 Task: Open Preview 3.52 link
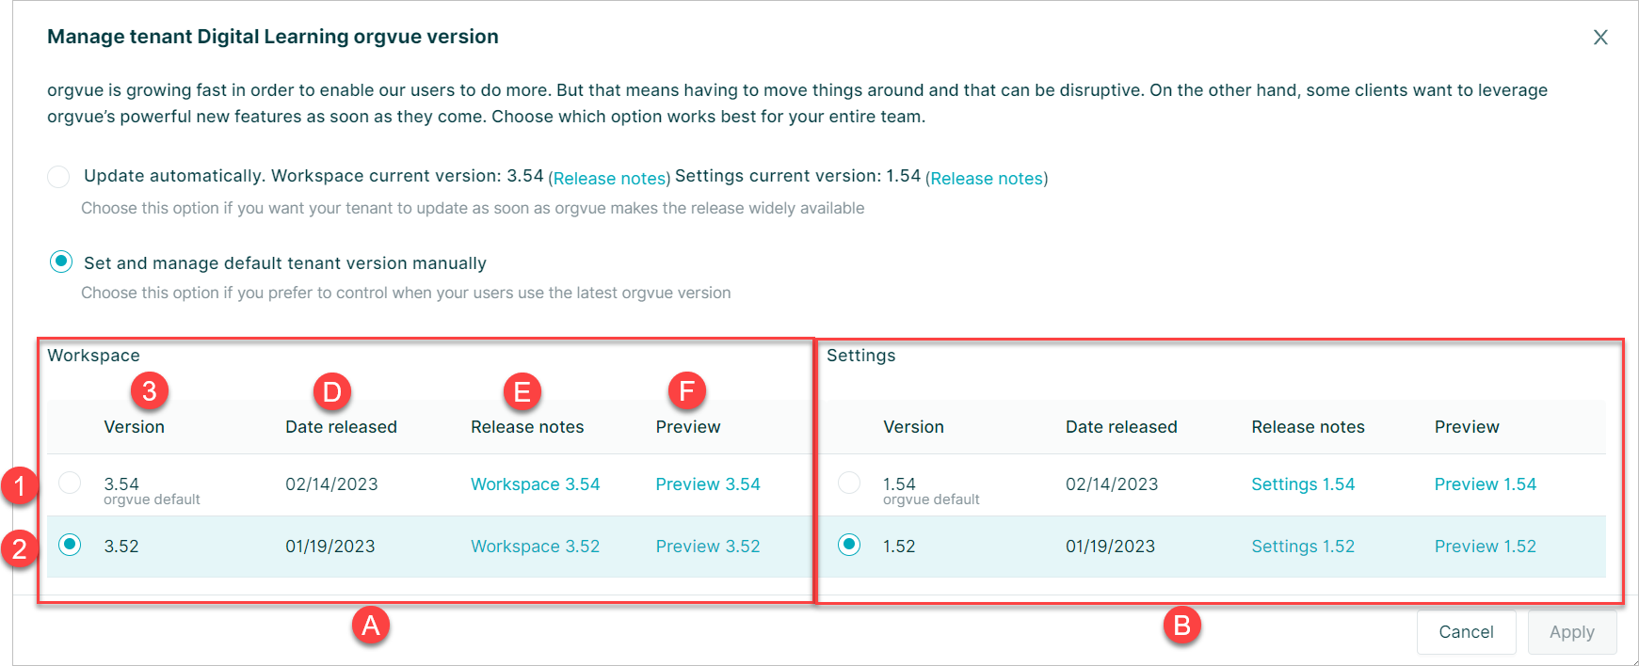tap(708, 547)
